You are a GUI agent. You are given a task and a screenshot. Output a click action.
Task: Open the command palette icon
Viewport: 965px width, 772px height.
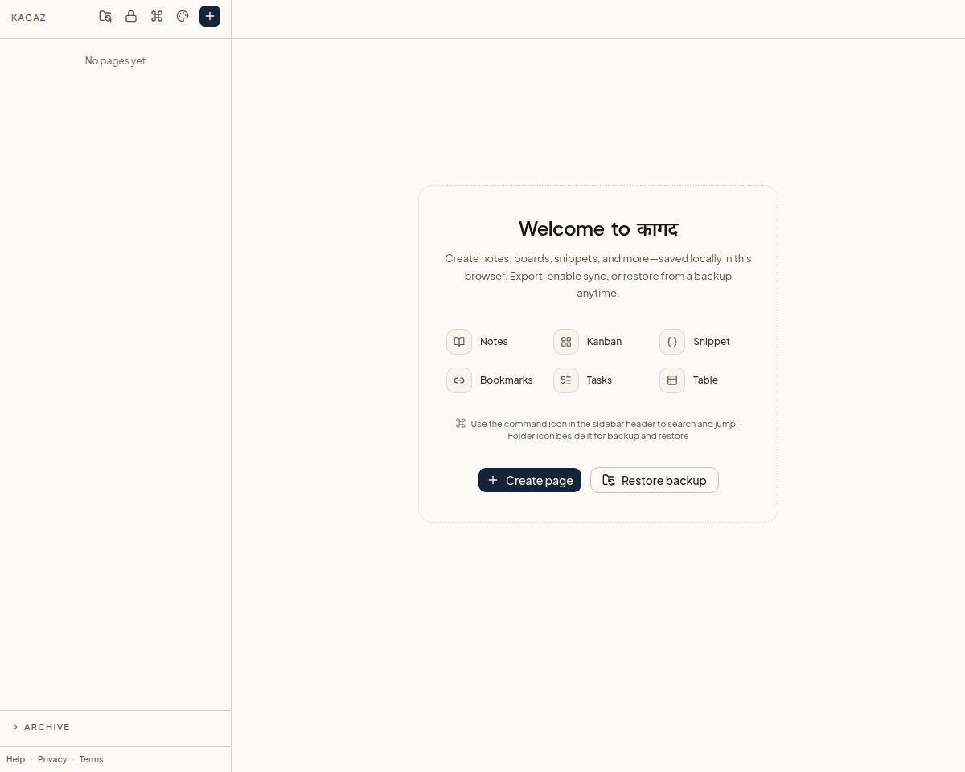click(157, 16)
